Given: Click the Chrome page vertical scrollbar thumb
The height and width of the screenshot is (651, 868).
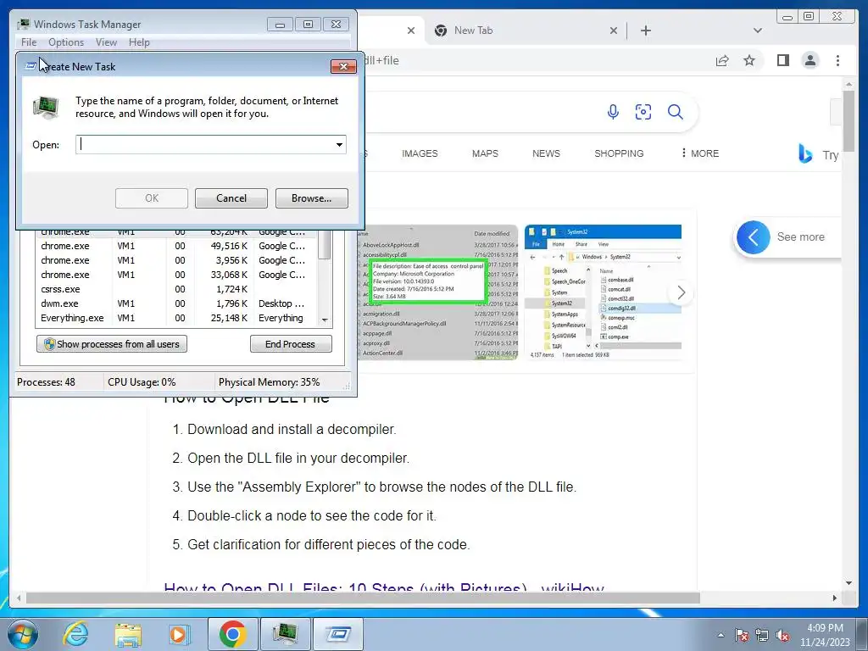Looking at the screenshot, I should [849, 120].
